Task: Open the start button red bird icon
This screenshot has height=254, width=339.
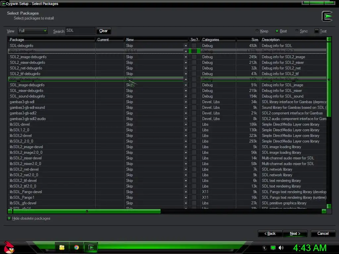Action: [9, 247]
